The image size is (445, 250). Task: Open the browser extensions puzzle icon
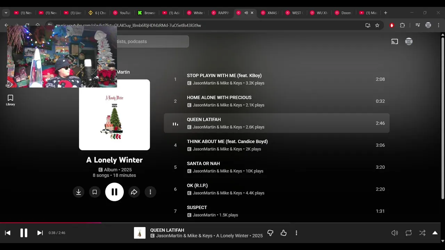tap(402, 25)
